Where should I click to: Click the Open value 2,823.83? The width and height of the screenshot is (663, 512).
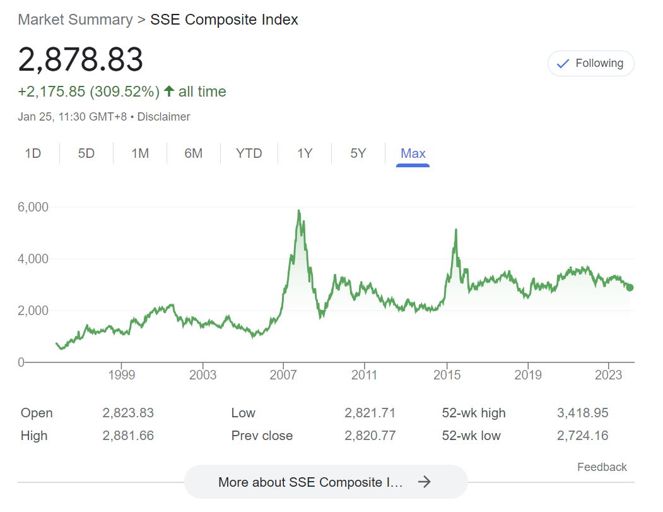pos(128,412)
